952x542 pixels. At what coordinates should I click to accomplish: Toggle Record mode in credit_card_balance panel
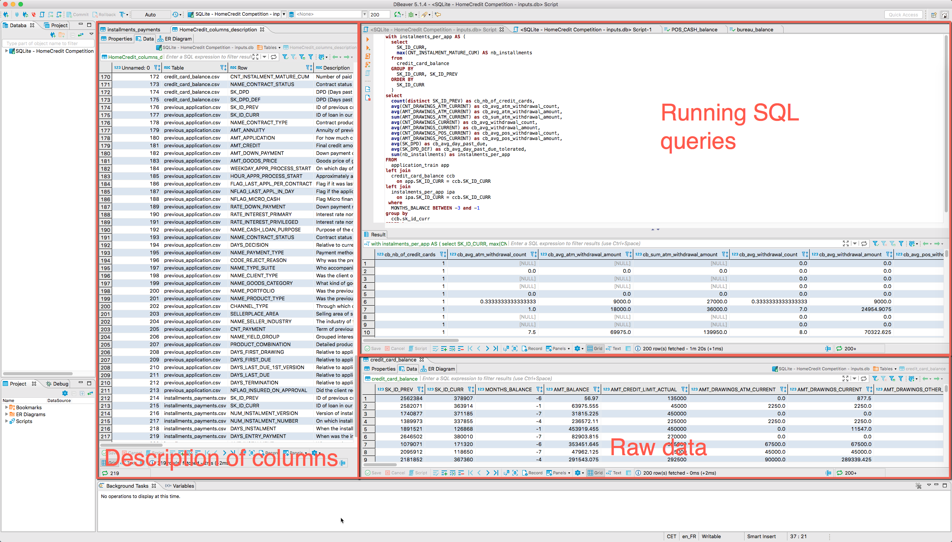pos(532,473)
